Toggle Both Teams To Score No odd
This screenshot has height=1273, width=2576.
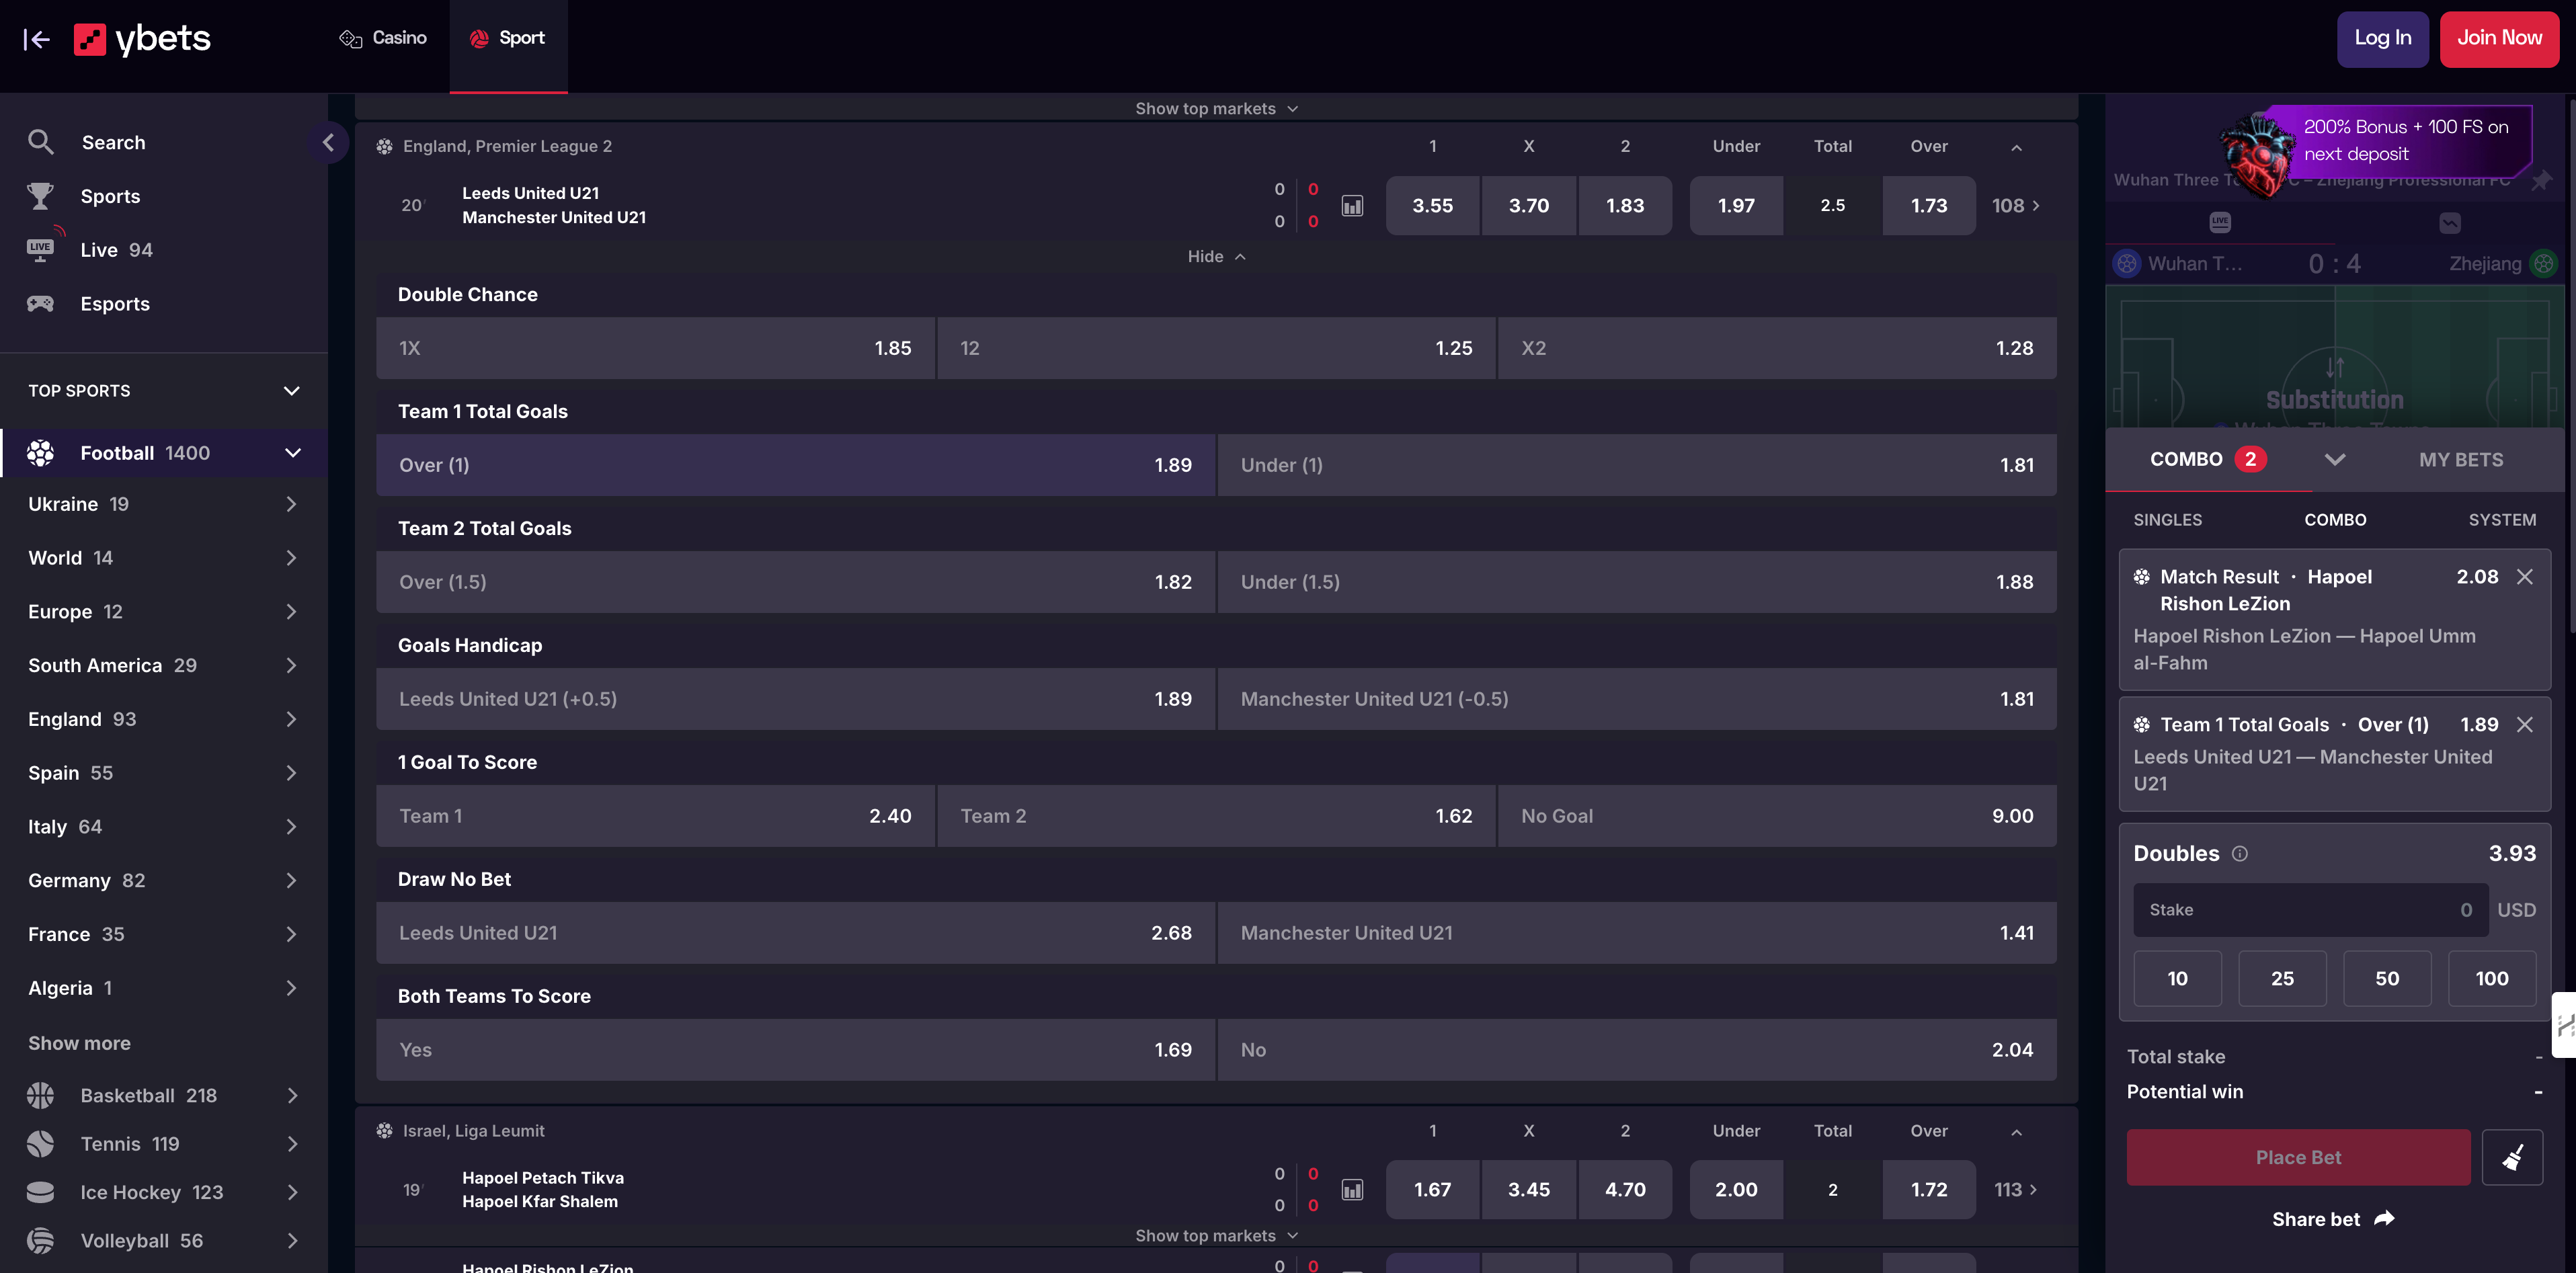pos(1637,1050)
